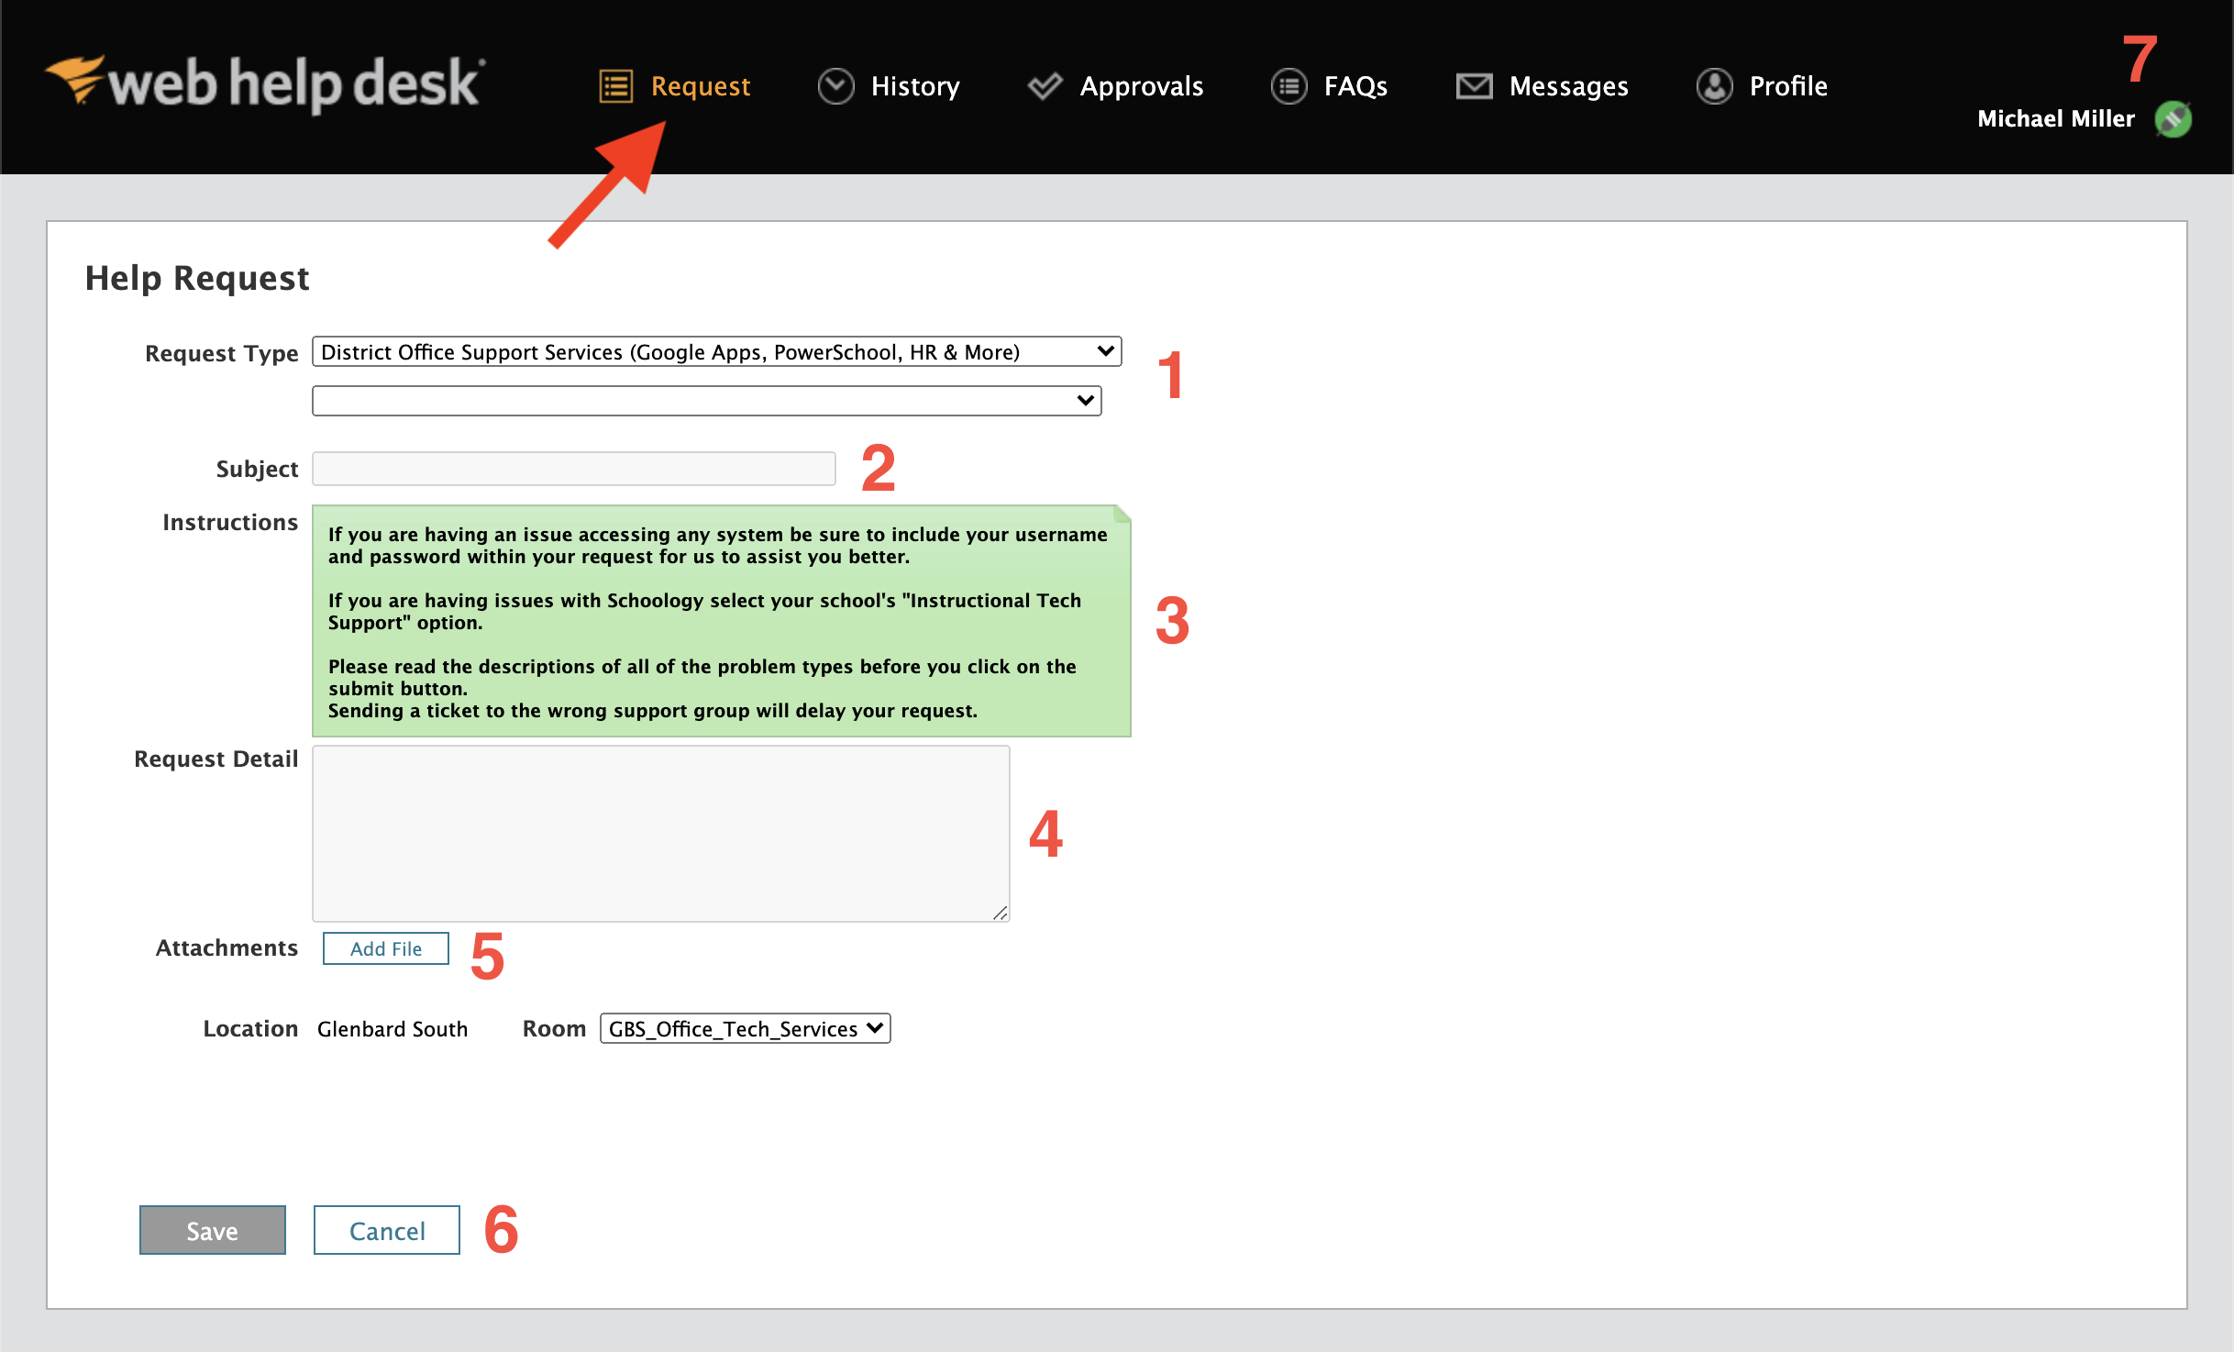This screenshot has height=1352, width=2234.
Task: View the Messages tab
Action: [1543, 86]
